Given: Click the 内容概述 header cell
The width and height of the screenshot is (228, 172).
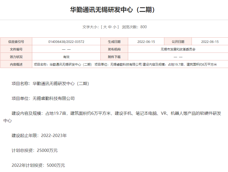Looking at the screenshot, I should tap(16, 64).
